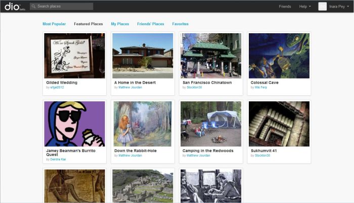Click the user avatar icon
Screen dimensions: 354x203
pyautogui.click(x=322, y=7)
